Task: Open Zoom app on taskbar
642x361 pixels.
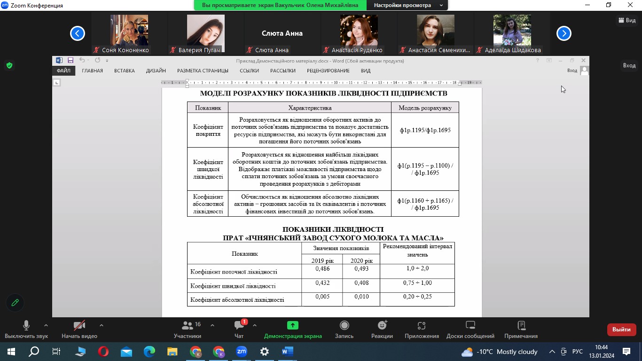Action: 242,352
